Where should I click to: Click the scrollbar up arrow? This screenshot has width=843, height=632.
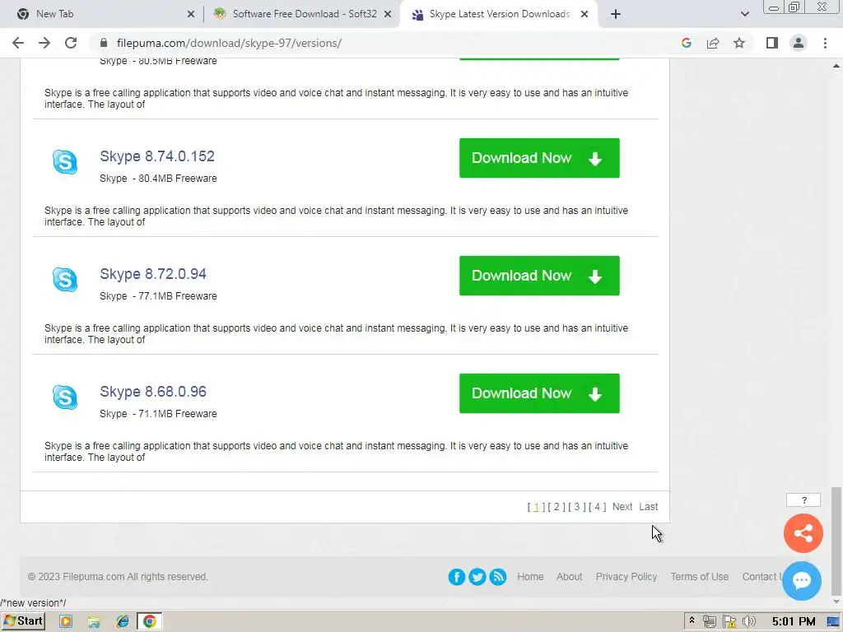[x=836, y=66]
